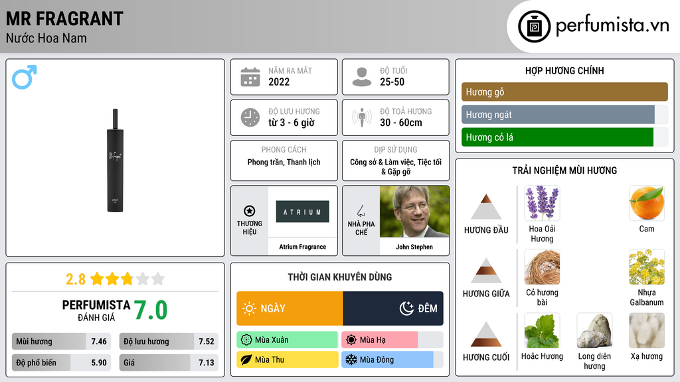Click the Thời gian khuyên dùng heading
680x382 pixels.
tap(340, 277)
